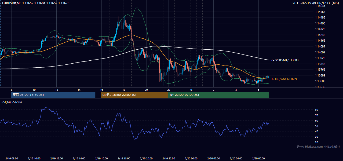Click the 2/20 06:00 date label

tap(258, 159)
